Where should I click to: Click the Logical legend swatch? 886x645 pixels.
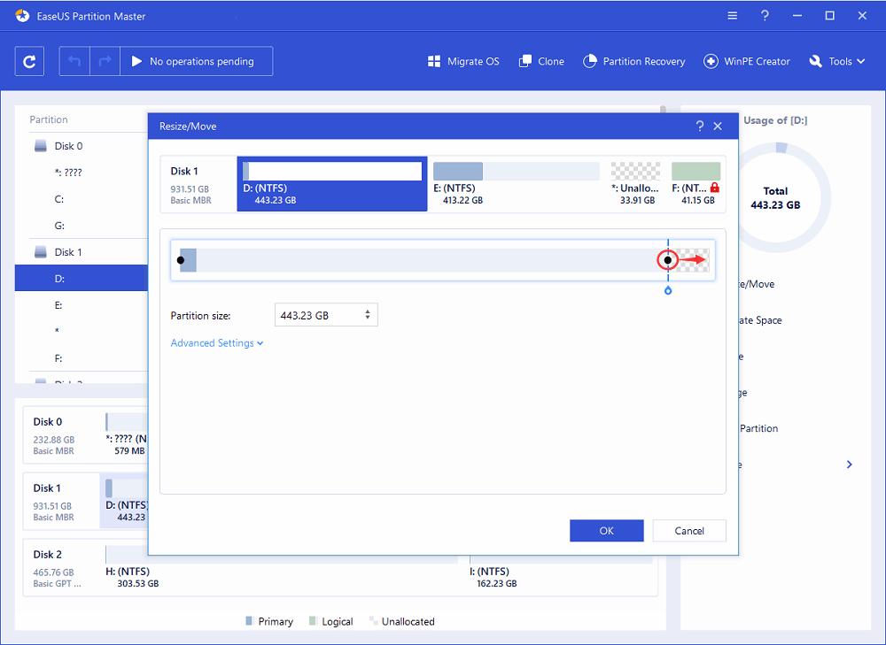[313, 621]
